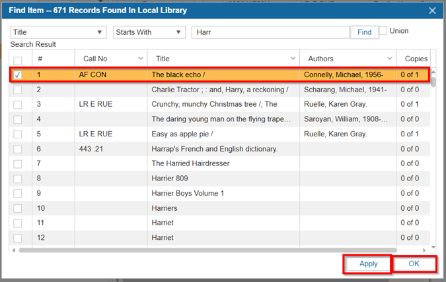Select 'Harriet' title in row 12

[163, 238]
